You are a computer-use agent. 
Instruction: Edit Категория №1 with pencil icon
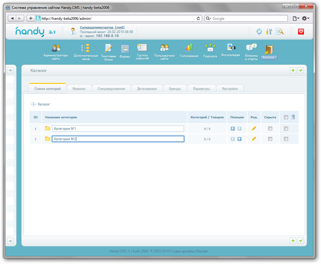[x=254, y=129]
